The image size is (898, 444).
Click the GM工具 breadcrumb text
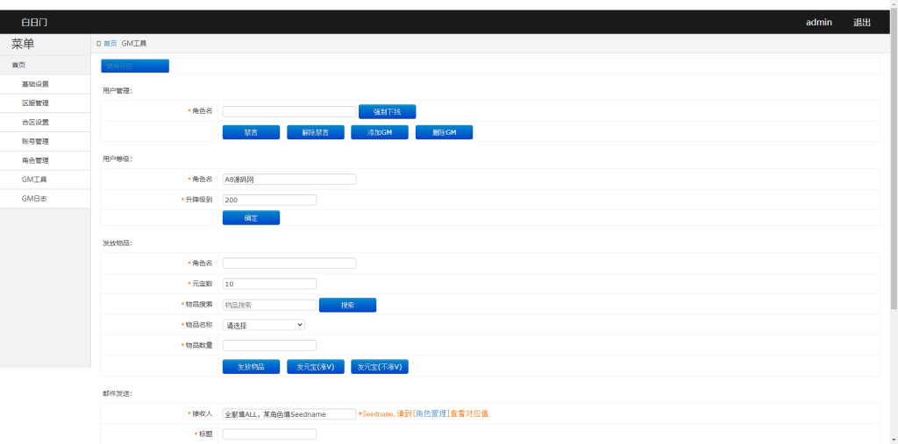[x=134, y=44]
